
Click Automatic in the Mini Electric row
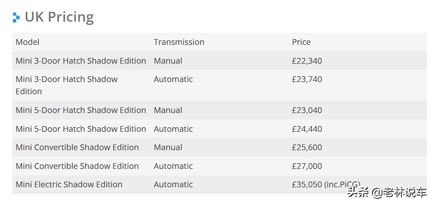click(173, 184)
